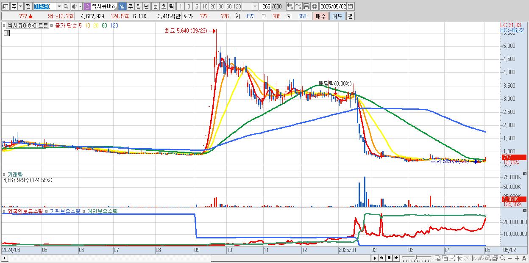The height and width of the screenshot is (263, 529).
Task: Click the date field 2025/05/02
Action: (x=333, y=6)
